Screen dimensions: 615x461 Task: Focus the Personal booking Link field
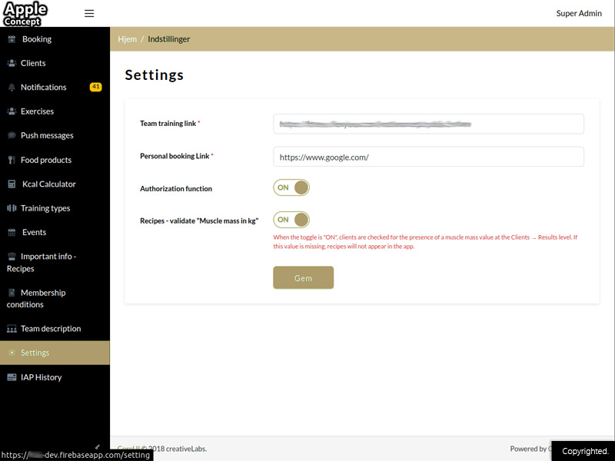coord(428,157)
